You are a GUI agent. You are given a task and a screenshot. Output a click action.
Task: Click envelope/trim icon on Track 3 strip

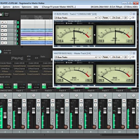(x=53, y=109)
